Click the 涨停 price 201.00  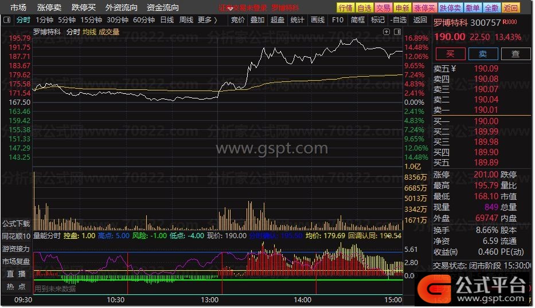click(x=486, y=175)
